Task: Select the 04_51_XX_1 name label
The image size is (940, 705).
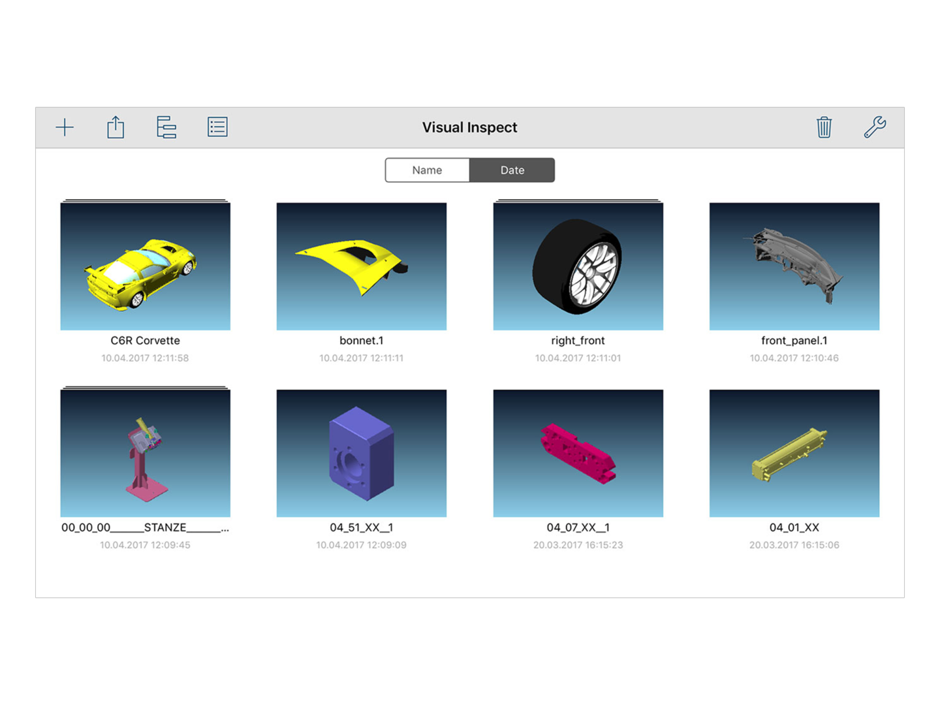Action: (x=362, y=527)
